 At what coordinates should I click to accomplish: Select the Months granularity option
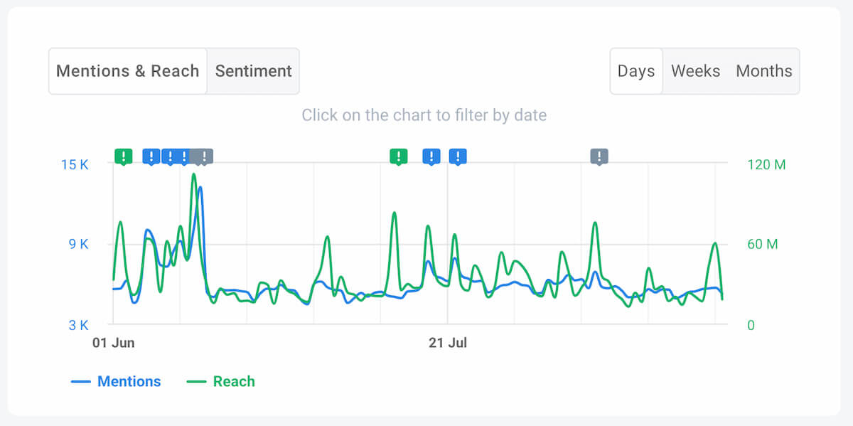(x=764, y=71)
